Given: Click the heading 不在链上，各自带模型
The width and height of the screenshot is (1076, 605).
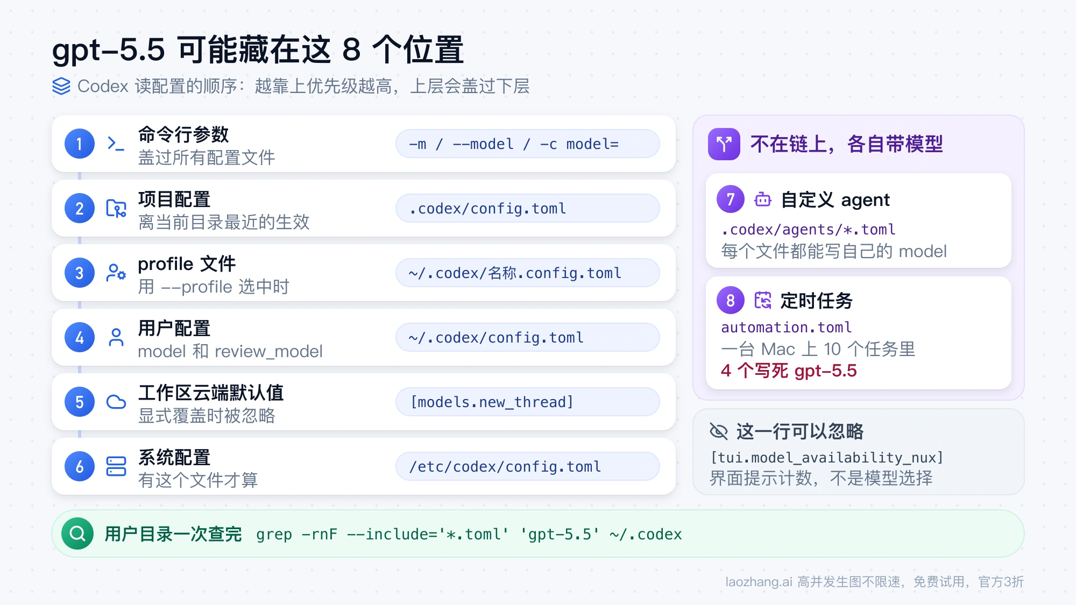Looking at the screenshot, I should coord(847,144).
